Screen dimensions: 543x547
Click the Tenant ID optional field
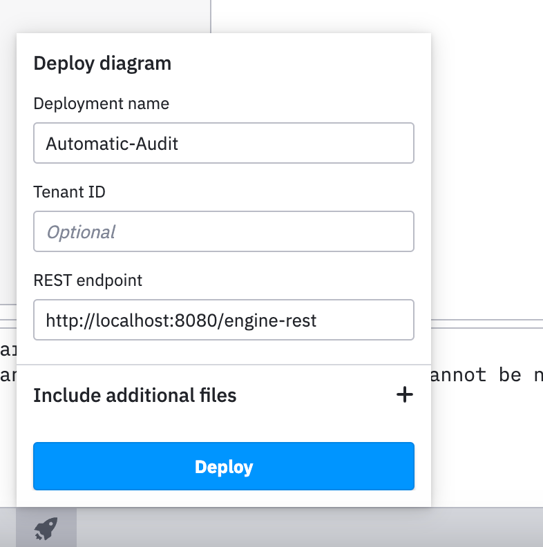224,231
